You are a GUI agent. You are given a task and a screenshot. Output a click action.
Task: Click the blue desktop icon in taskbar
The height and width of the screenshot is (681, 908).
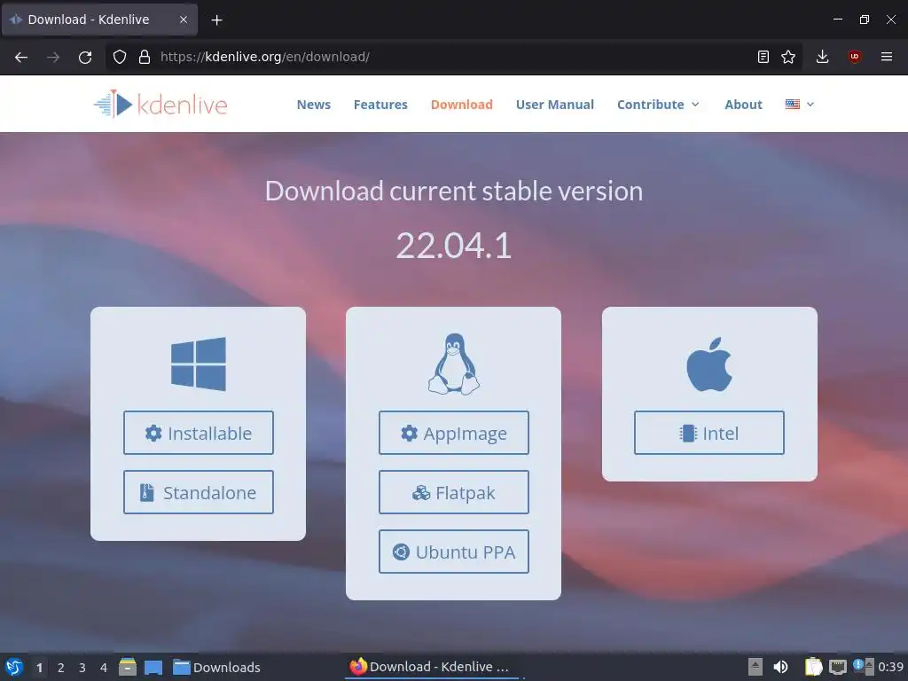point(153,668)
